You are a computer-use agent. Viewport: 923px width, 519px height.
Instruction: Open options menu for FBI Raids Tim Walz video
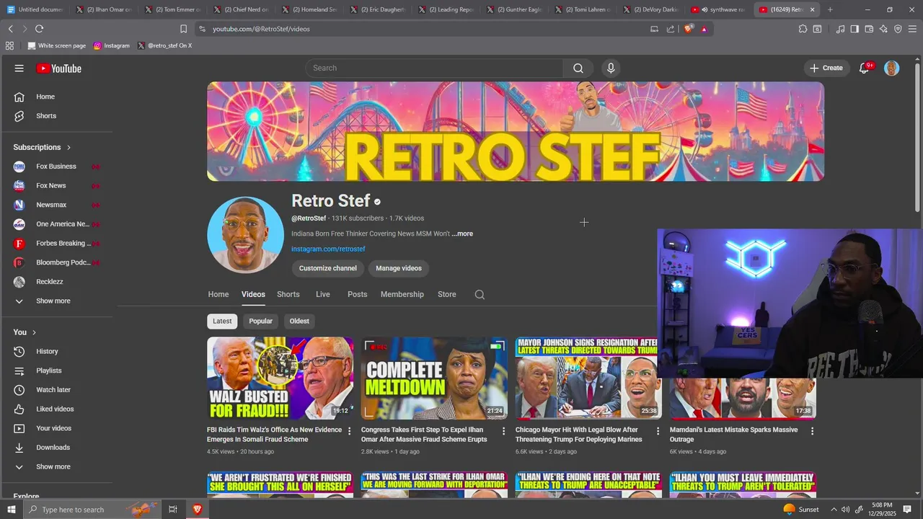pyautogui.click(x=350, y=431)
